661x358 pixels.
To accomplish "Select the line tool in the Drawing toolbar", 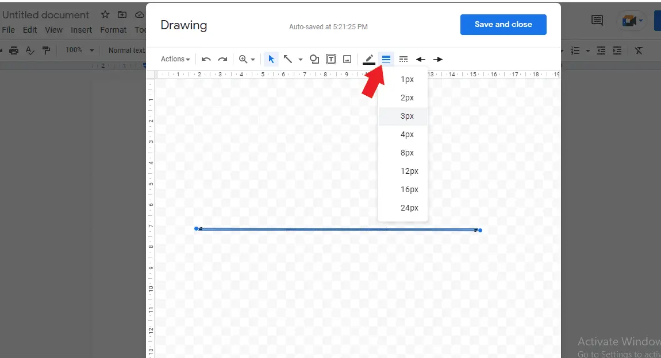I will pos(288,59).
